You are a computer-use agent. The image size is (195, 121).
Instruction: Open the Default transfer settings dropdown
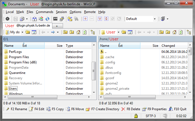click(x=155, y=19)
